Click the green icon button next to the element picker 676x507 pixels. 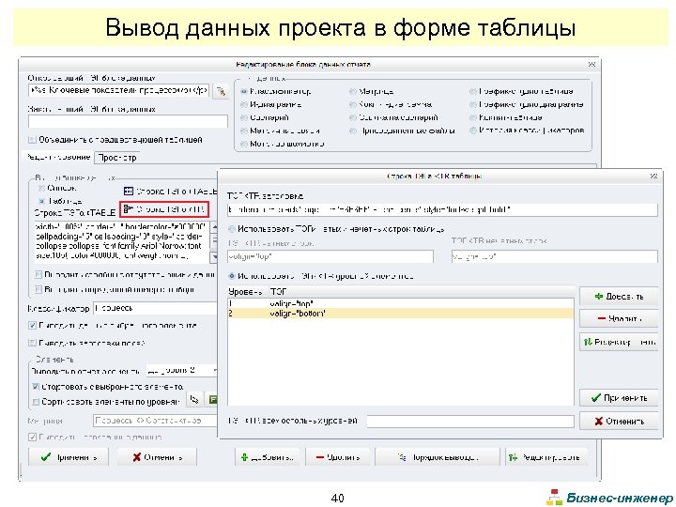pyautogui.click(x=212, y=400)
